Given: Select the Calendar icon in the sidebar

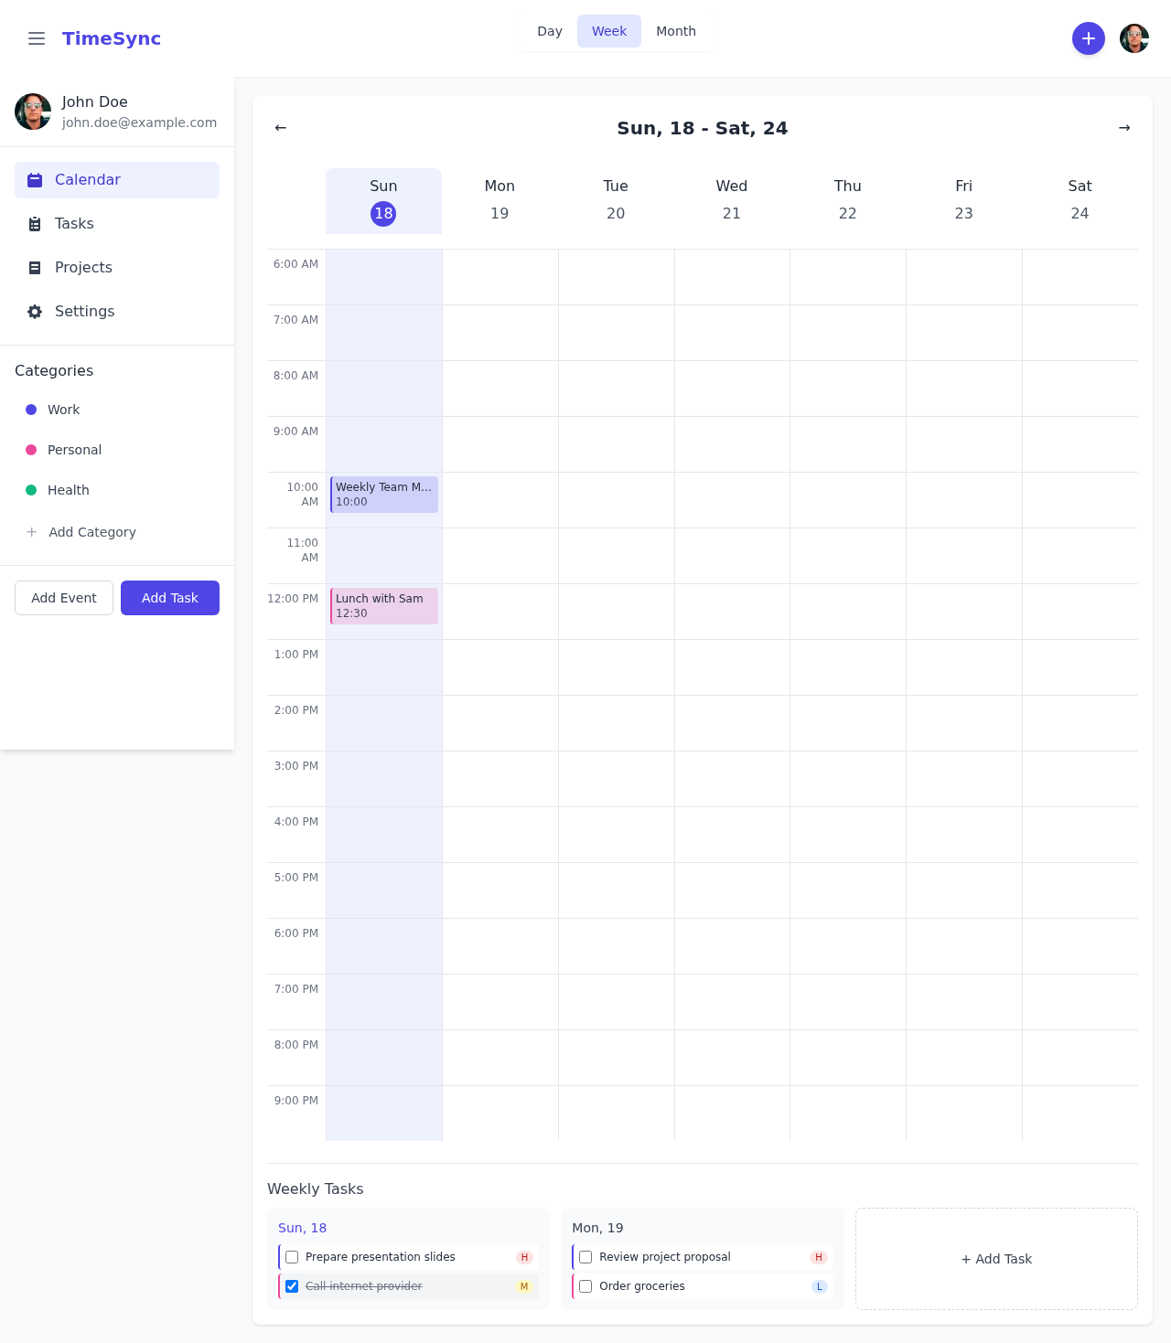Looking at the screenshot, I should coord(34,180).
